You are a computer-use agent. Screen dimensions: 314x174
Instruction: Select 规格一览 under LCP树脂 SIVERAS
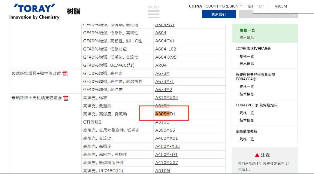(x=247, y=56)
